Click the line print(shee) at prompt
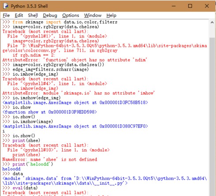 (x=26, y=140)
